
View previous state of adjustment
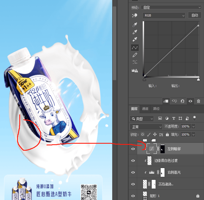point(174,101)
